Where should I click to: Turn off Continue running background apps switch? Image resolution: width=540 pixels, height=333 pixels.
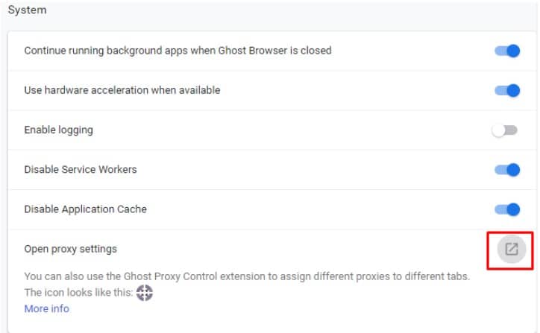click(x=507, y=51)
